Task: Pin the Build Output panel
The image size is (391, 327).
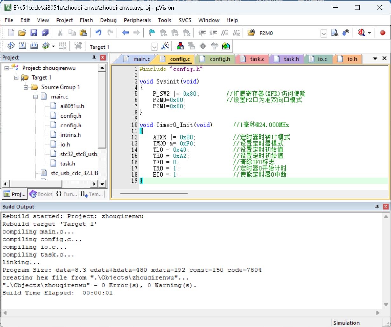Action: pyautogui.click(x=377, y=207)
